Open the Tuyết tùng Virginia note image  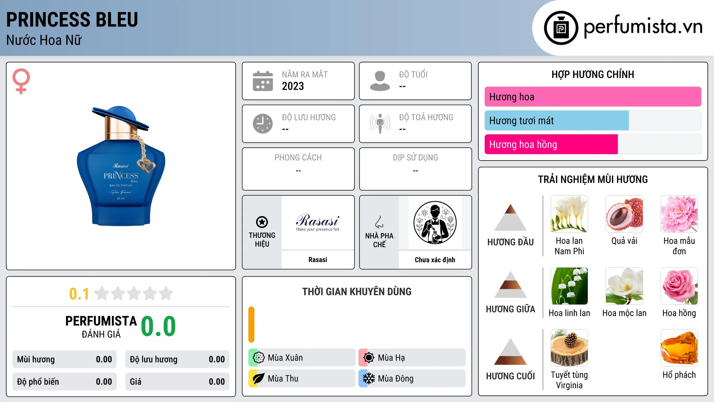click(569, 348)
